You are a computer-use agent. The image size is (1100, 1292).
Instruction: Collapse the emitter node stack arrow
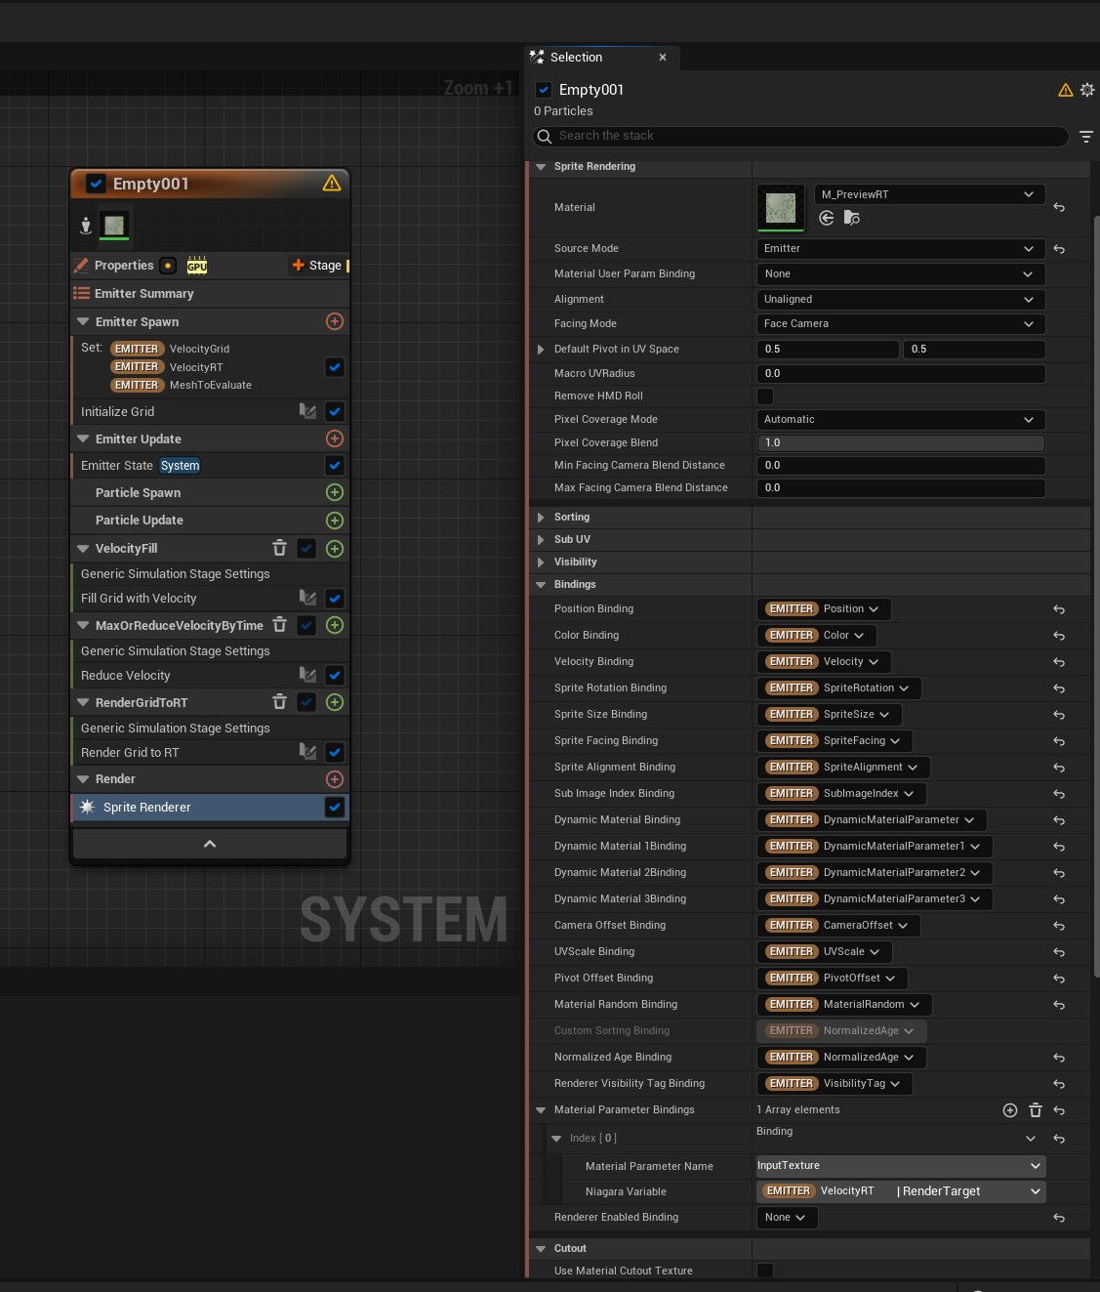point(210,844)
